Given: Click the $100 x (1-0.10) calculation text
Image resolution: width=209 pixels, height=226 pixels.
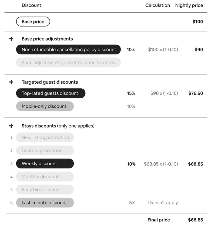Looking at the screenshot, I should point(163,50).
